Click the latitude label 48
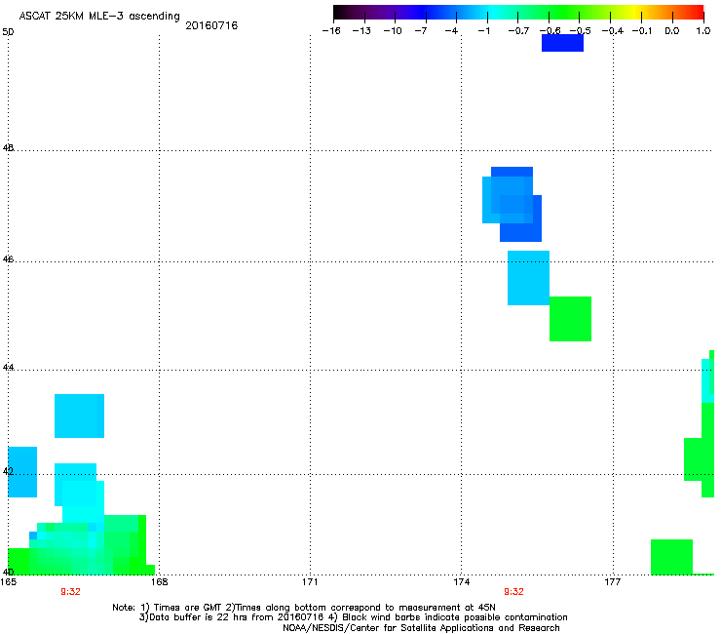This screenshot has width=721, height=634. (x=8, y=148)
